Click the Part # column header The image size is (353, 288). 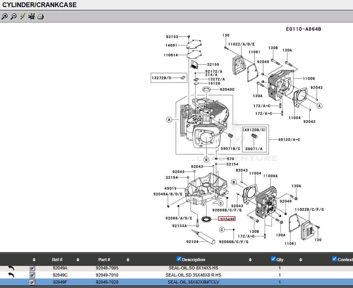click(104, 260)
